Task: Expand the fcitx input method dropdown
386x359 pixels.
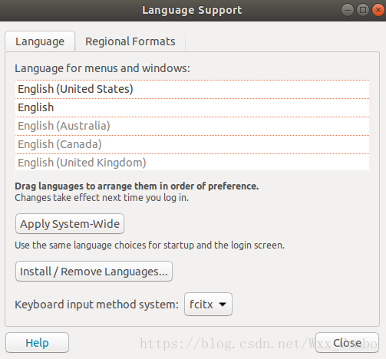Action: (208, 305)
